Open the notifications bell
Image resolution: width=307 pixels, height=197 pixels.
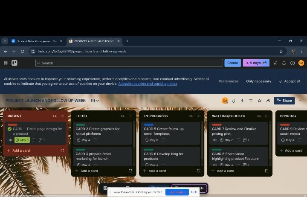pos(284,63)
